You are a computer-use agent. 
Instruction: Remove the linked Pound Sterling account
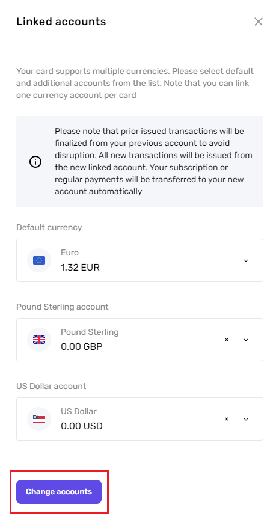(x=227, y=340)
